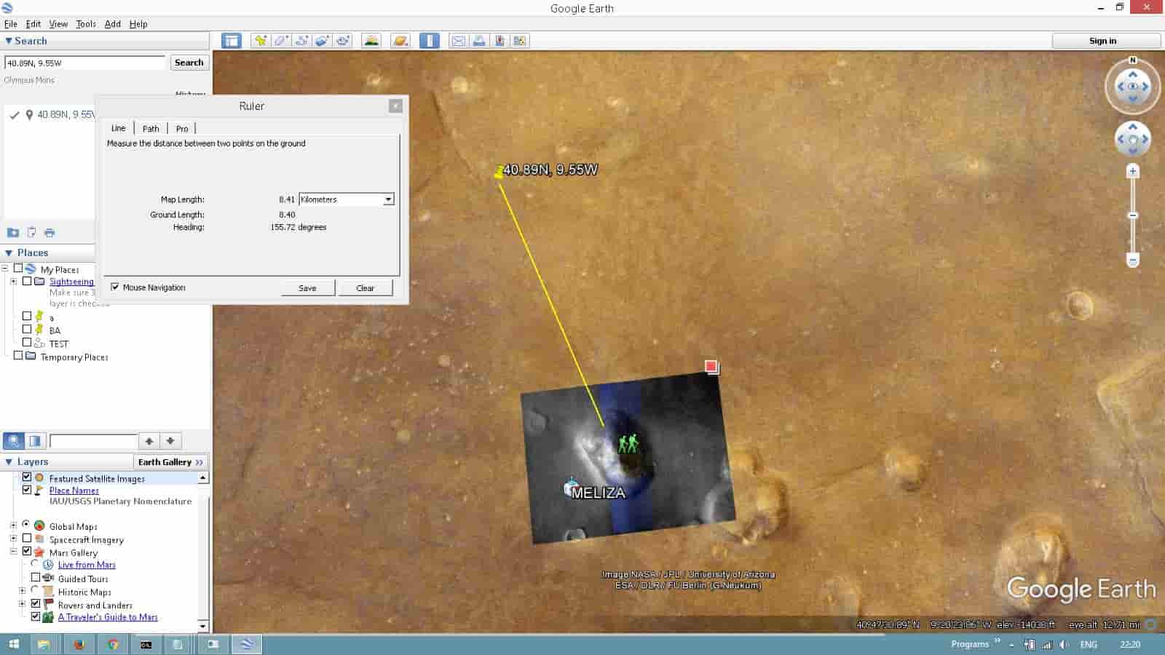
Task: Add a path using the toolbar icon
Action: 301,41
